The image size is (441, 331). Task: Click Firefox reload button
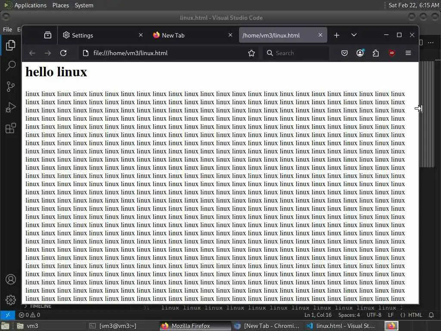pyautogui.click(x=63, y=53)
